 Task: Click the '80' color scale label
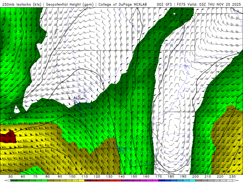pyautogui.click(x=48, y=177)
